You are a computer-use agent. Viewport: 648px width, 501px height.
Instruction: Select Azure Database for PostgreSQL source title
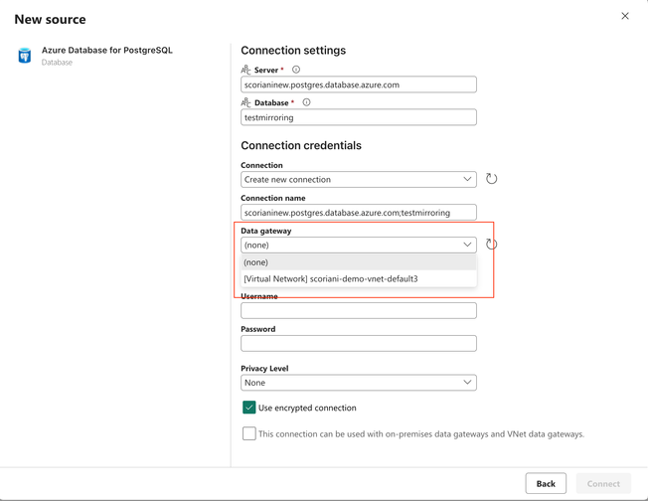(107, 50)
